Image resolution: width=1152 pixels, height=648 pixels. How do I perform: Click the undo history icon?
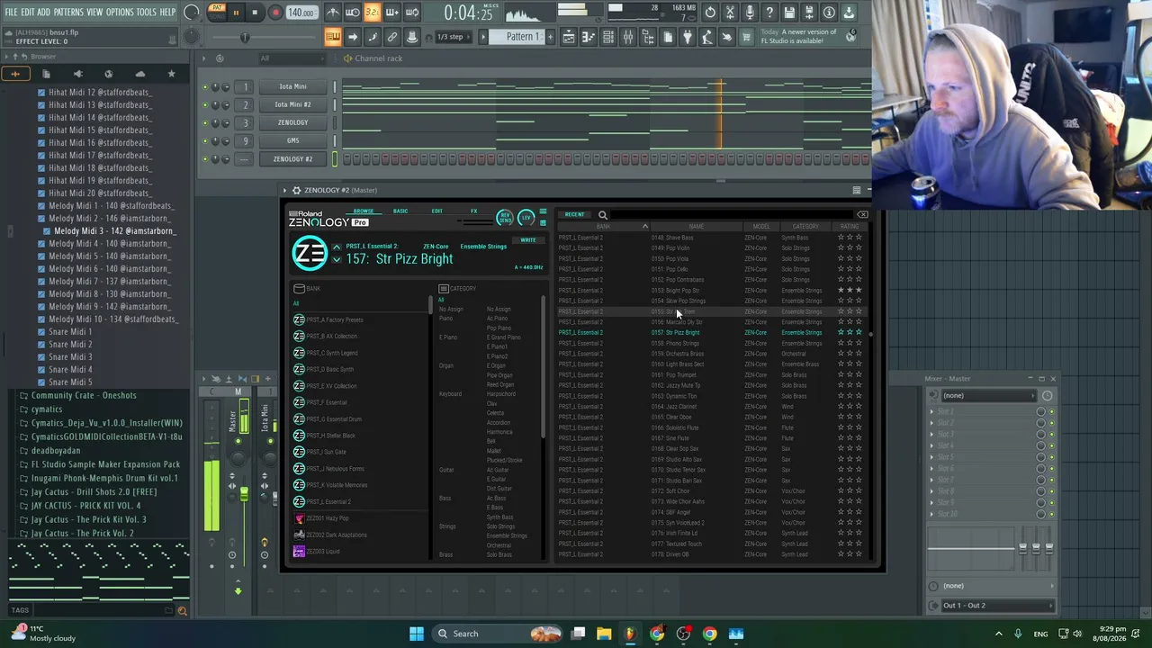[710, 13]
